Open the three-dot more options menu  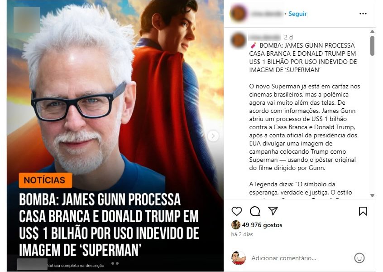tap(363, 14)
